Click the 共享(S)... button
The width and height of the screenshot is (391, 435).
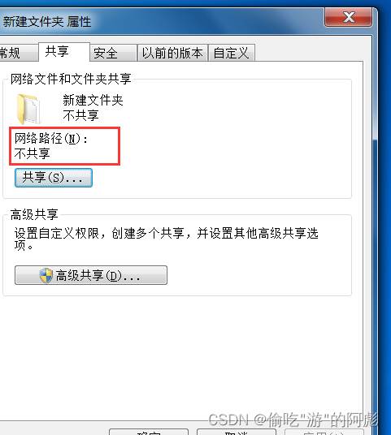(x=54, y=178)
